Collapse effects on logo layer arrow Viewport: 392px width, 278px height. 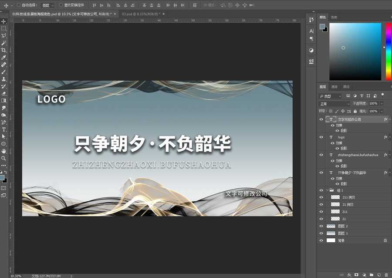389,137
